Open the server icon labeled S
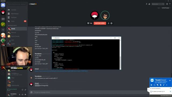This screenshot has height=97, width=172. [3, 30]
